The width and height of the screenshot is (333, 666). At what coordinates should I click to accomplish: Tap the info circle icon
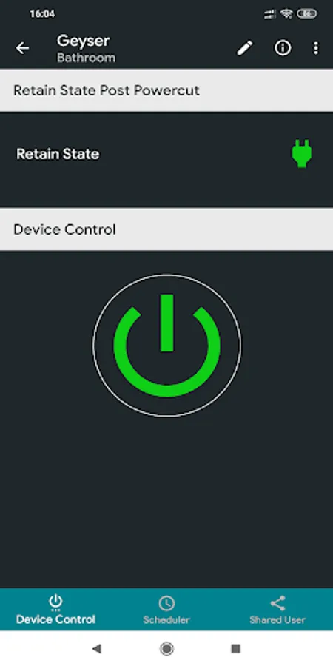[283, 48]
